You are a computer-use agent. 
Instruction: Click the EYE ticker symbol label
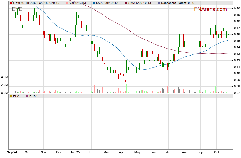tap(17, 9)
